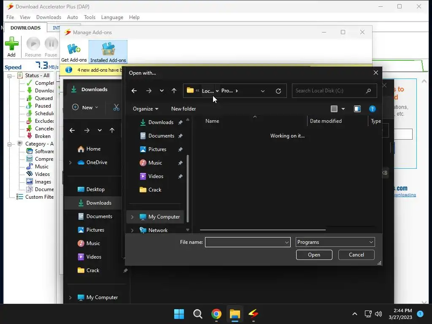Expand OneDrive in File Explorer sidebar

pos(70,162)
